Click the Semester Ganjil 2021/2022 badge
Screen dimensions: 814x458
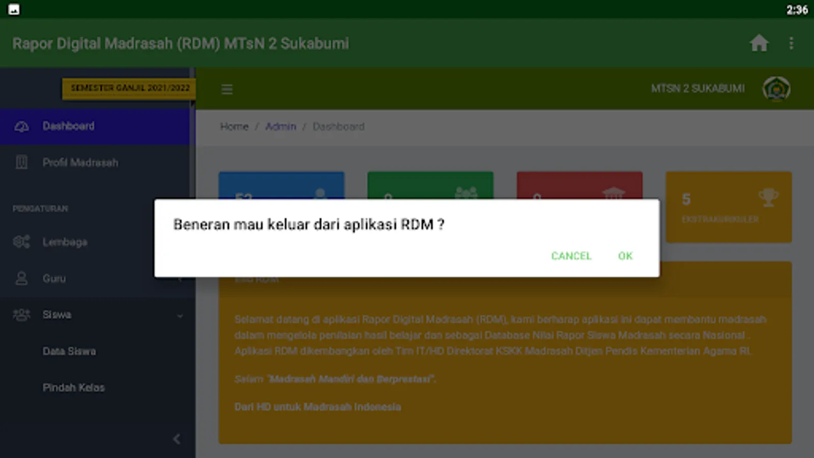(129, 89)
